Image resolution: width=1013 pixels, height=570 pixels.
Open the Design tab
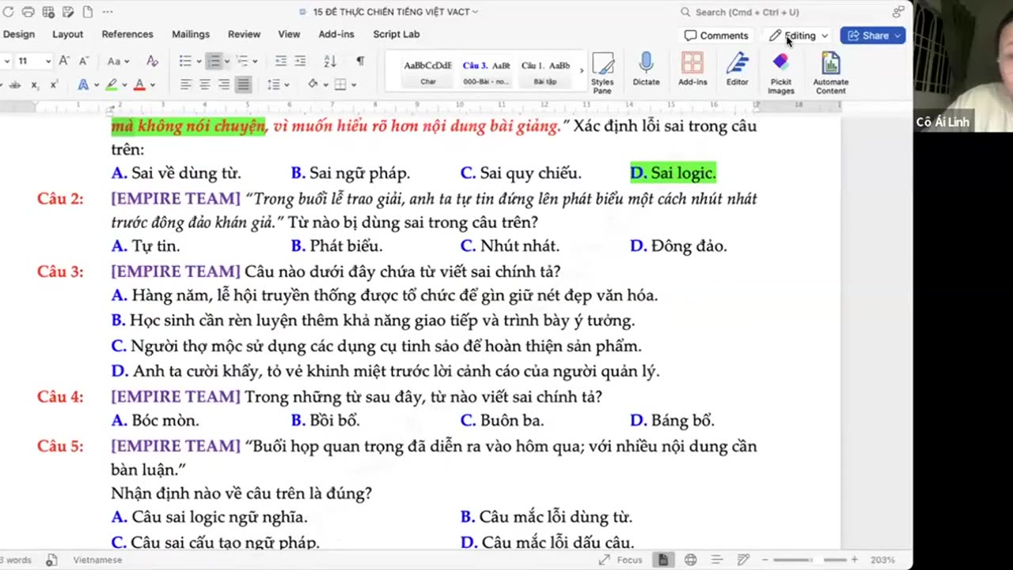[x=19, y=34]
